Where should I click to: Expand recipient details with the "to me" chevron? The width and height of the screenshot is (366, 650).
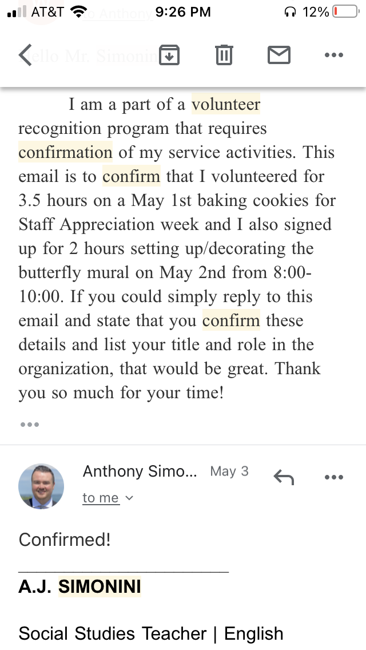coord(129,498)
